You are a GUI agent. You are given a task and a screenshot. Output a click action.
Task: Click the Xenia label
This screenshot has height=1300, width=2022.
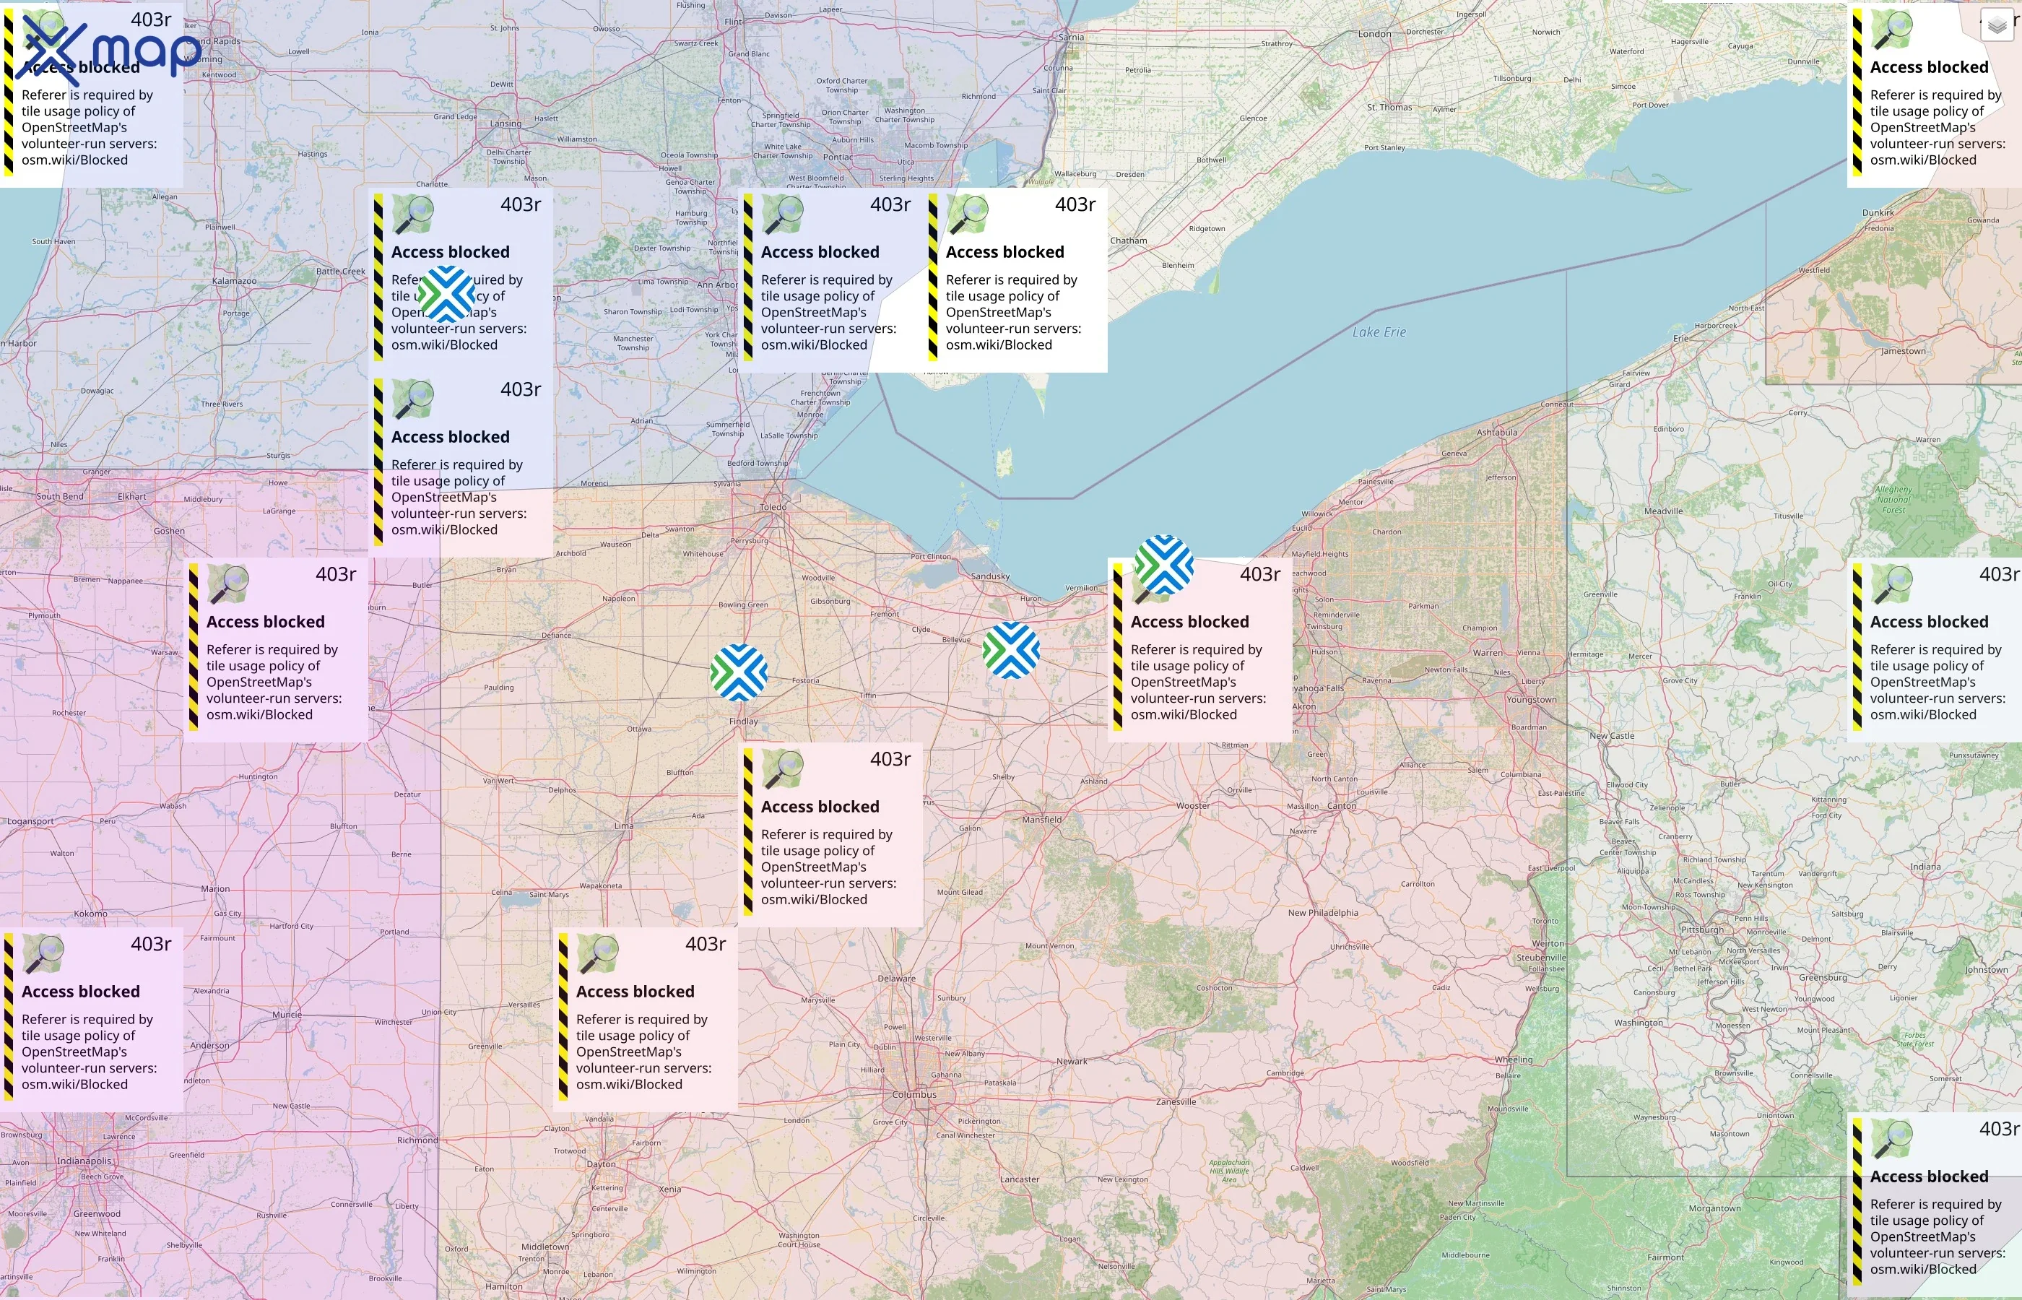click(669, 1189)
